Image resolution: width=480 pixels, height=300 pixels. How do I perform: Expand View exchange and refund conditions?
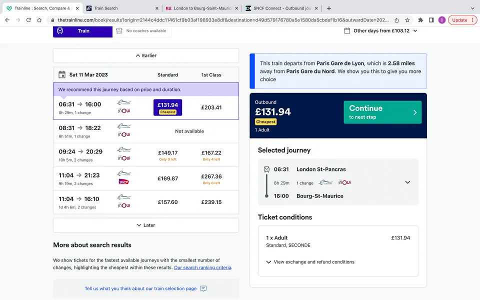click(x=310, y=261)
